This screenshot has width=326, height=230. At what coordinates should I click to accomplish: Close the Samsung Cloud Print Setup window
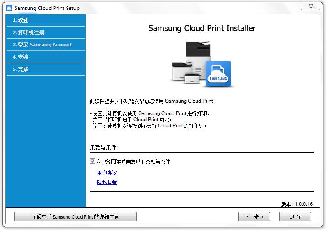(311, 6)
